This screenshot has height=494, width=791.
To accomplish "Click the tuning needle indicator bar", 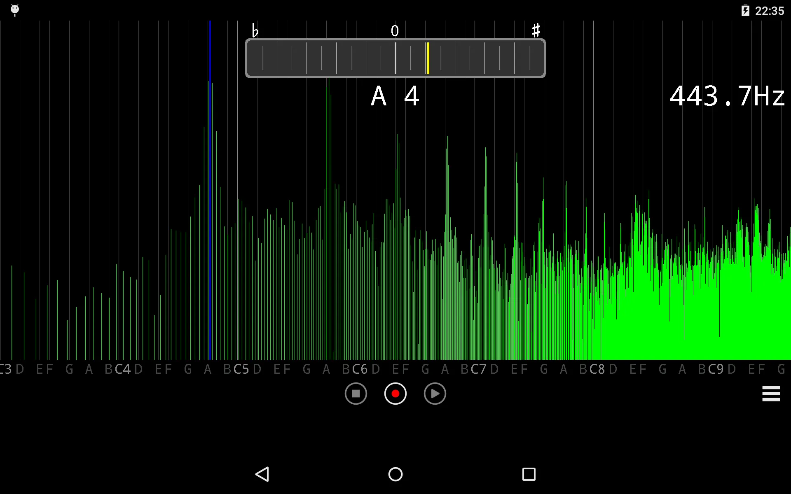I will tap(428, 57).
